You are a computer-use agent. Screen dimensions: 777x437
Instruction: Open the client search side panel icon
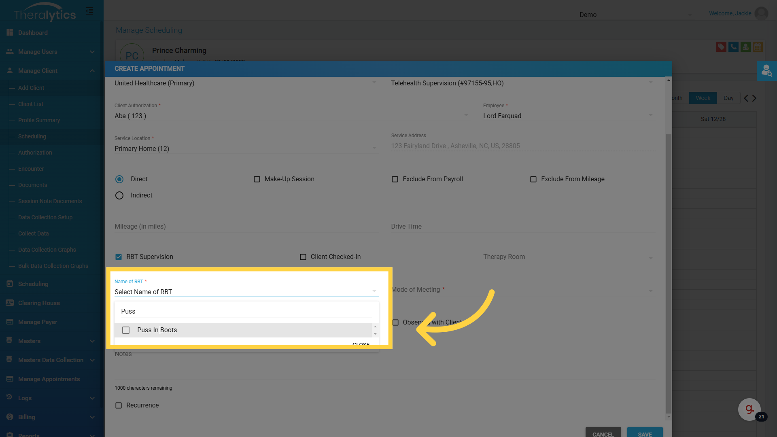coord(766,71)
